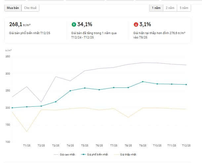
Task: Click the red down-arrow icon beside 3,1%
Action: click(x=136, y=24)
